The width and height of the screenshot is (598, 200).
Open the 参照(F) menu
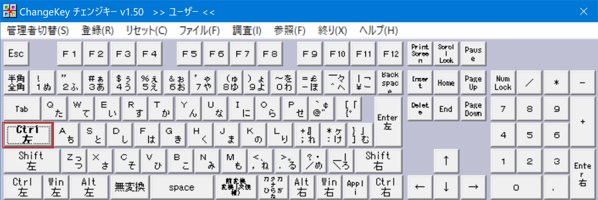pyautogui.click(x=290, y=30)
